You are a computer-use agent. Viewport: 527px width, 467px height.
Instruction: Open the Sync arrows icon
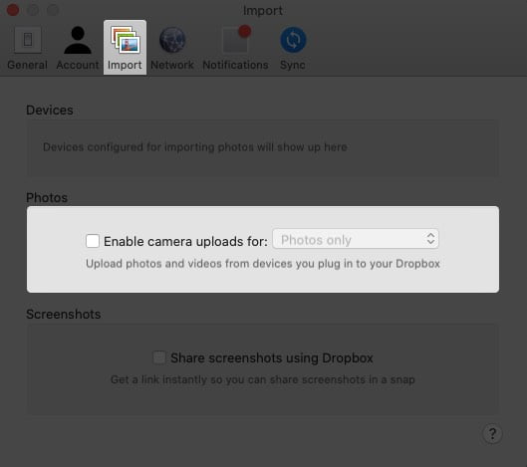pos(293,40)
